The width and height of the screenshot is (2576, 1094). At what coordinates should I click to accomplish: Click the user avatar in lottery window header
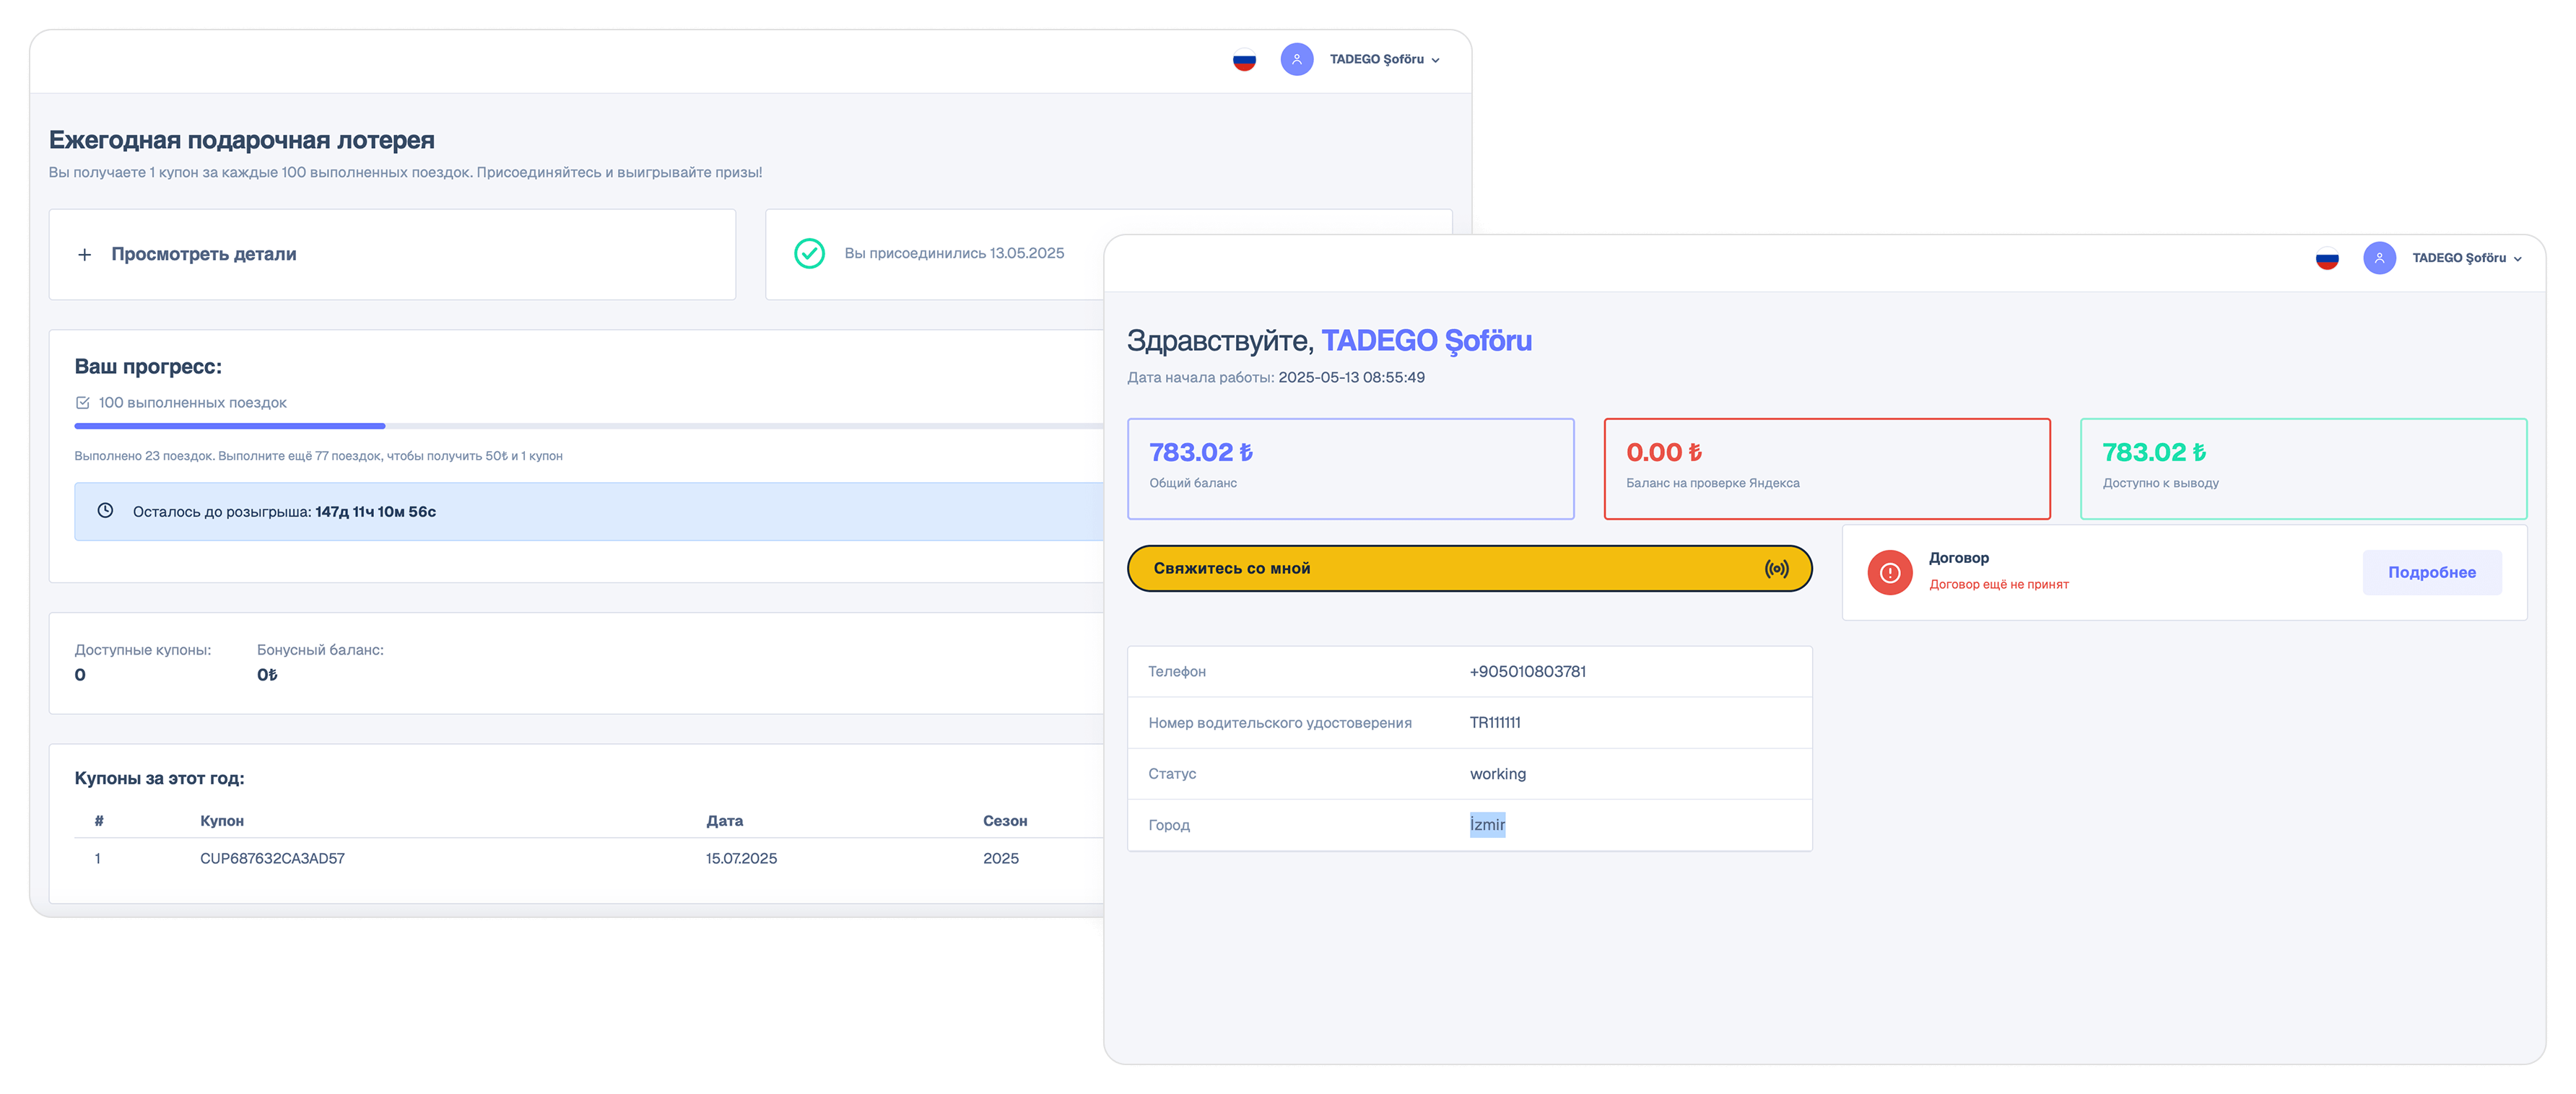point(1297,60)
